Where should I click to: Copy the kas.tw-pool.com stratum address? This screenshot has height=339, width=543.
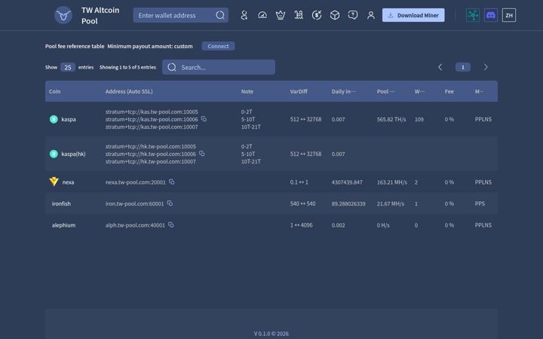click(x=204, y=119)
